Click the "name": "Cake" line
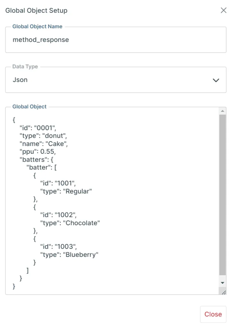This screenshot has width=232, height=328. pos(43,144)
